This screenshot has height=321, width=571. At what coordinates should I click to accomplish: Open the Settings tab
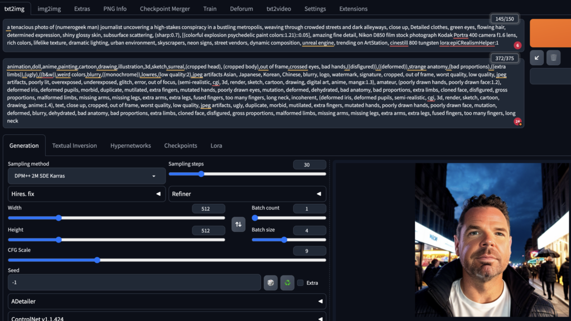click(315, 9)
